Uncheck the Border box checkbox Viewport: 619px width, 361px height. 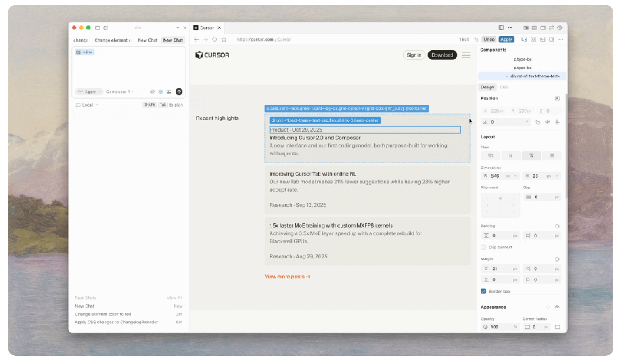[483, 291]
